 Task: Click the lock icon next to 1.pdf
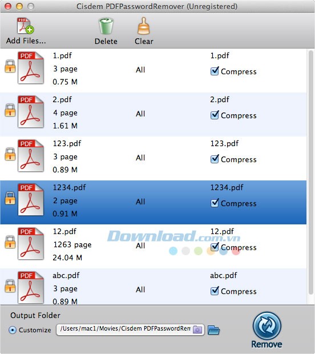click(x=10, y=66)
